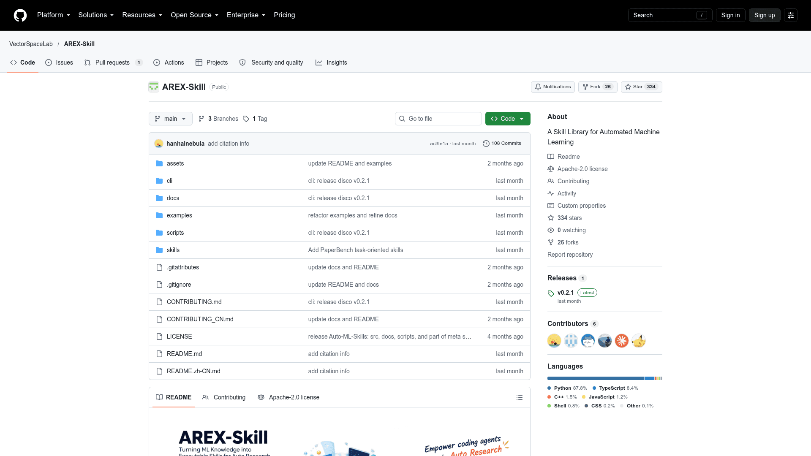Select the Apache-2.0 license README tab
Screen dimensions: 811x456
tap(288, 397)
